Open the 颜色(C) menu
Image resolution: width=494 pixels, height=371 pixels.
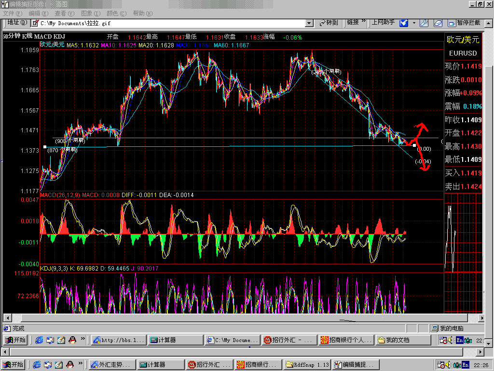click(x=117, y=13)
